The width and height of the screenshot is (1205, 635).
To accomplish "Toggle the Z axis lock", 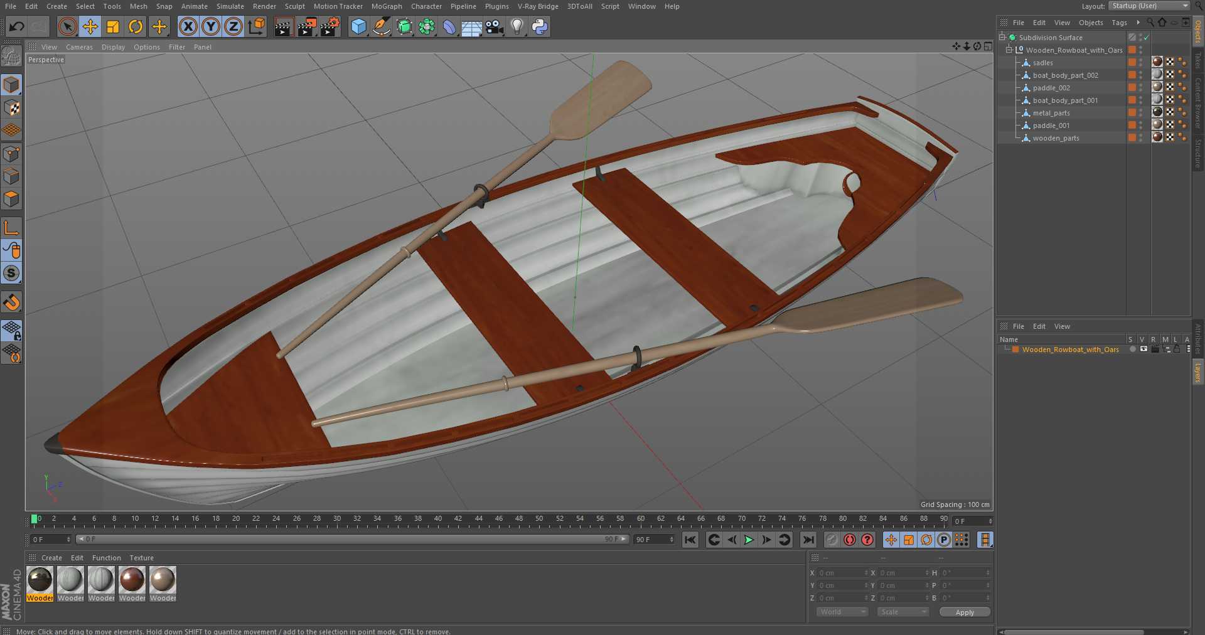I will pyautogui.click(x=233, y=26).
